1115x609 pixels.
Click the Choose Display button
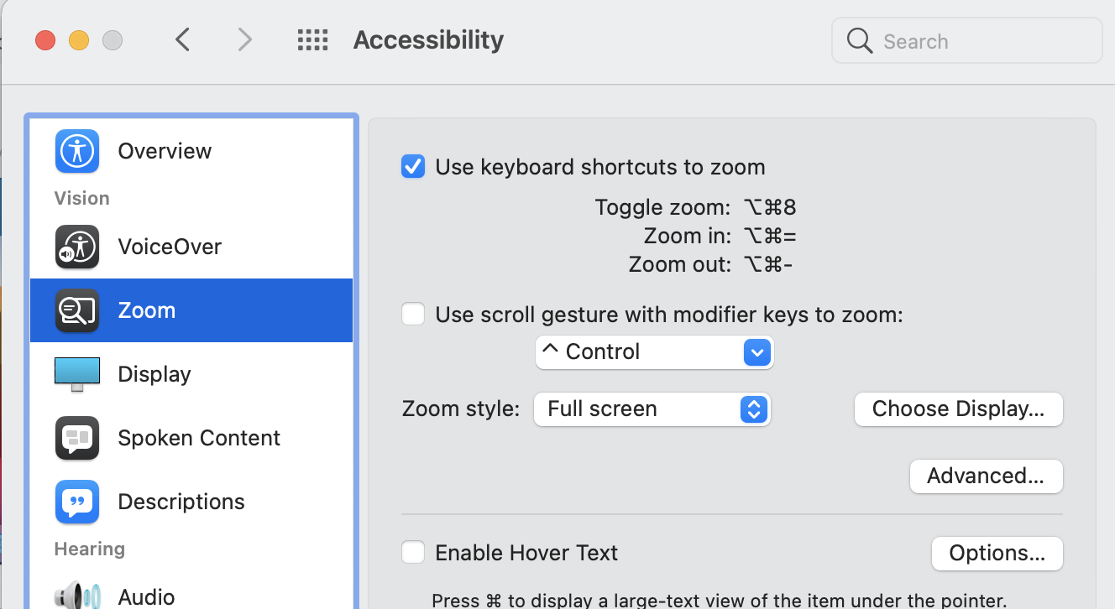[x=958, y=409]
